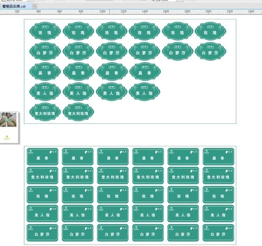Click the round logo on first rectangular 晨香 label

tap(31, 151)
